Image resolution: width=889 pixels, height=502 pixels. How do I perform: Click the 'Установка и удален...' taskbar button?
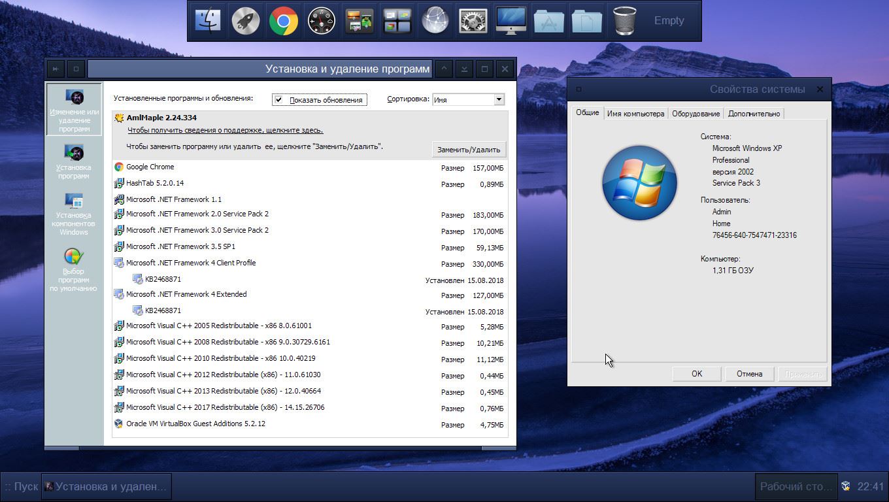tap(106, 486)
